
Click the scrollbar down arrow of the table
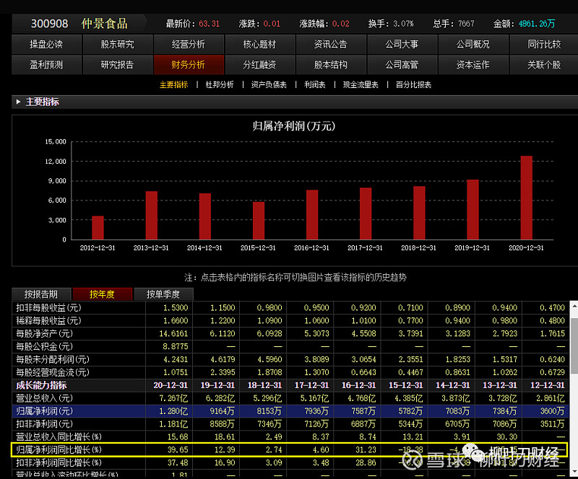(x=574, y=473)
